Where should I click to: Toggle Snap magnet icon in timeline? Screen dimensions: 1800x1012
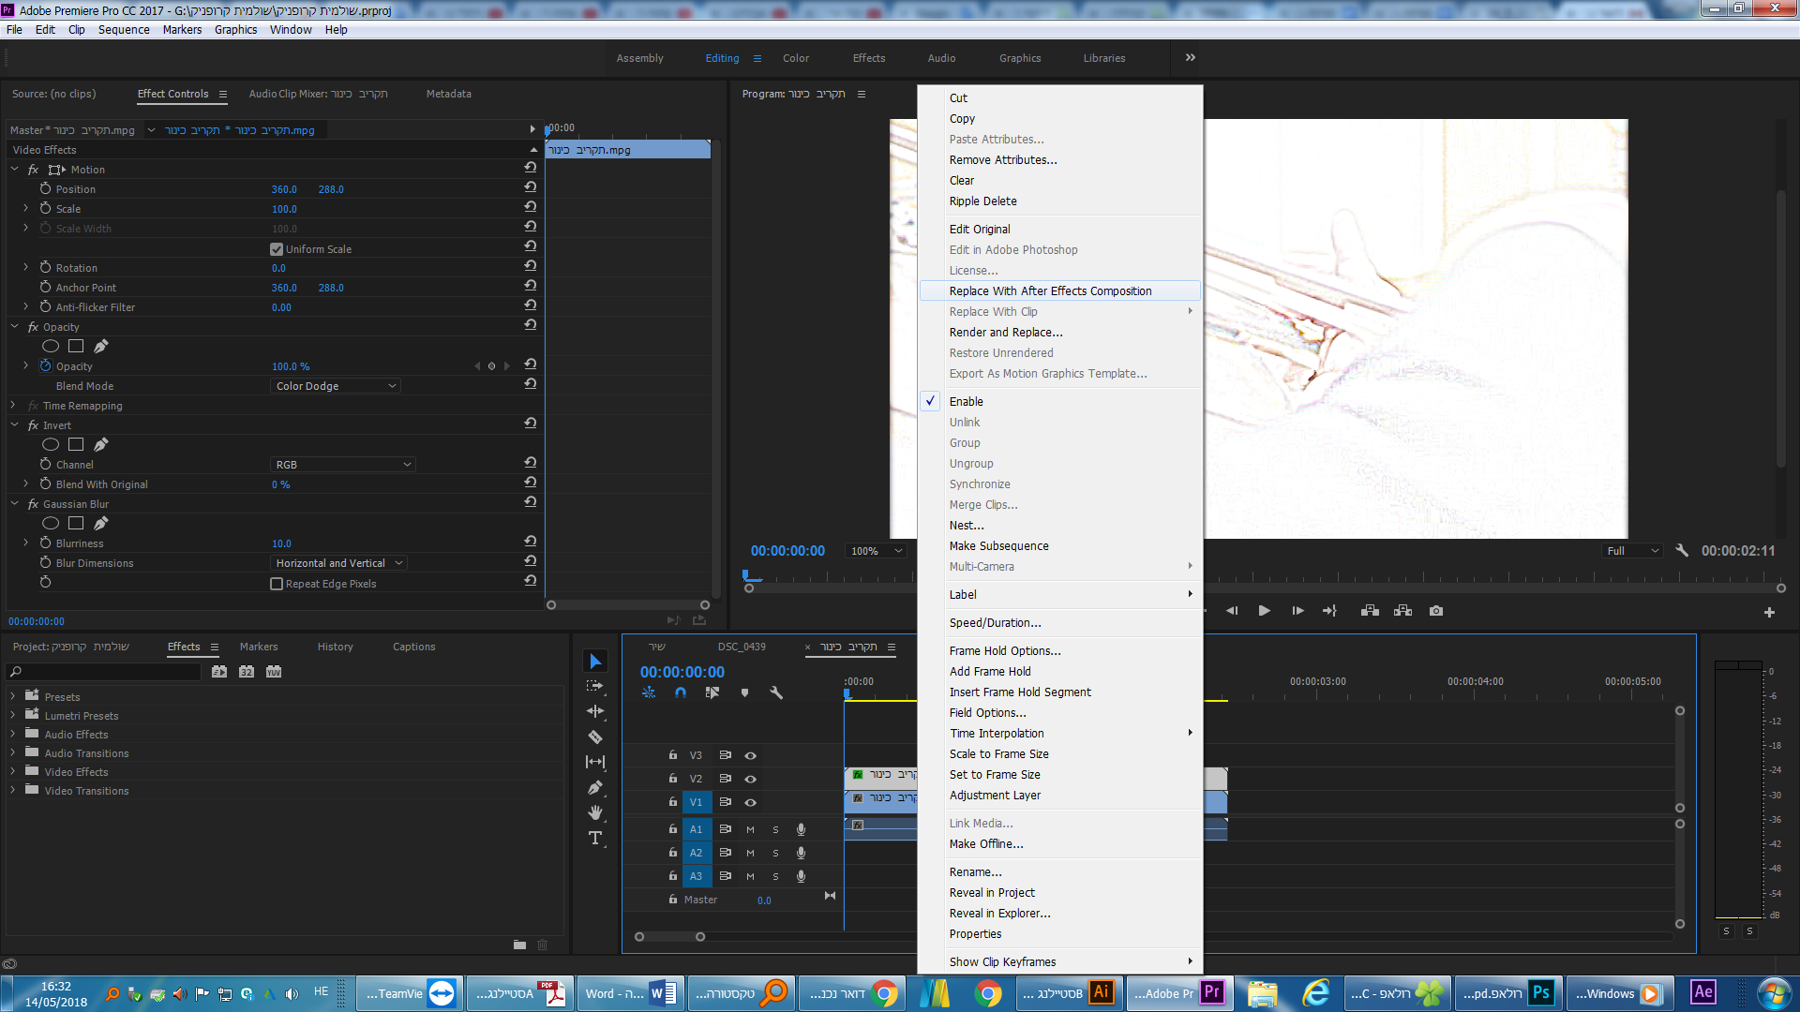(x=681, y=693)
